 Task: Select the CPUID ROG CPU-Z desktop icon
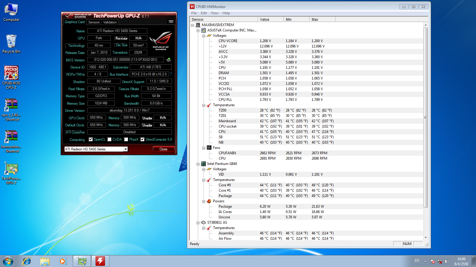(11, 77)
